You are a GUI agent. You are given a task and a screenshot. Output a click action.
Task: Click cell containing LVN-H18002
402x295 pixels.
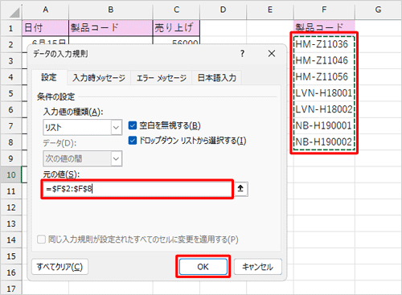[324, 109]
